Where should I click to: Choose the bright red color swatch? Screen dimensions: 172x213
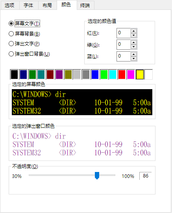point(122,75)
